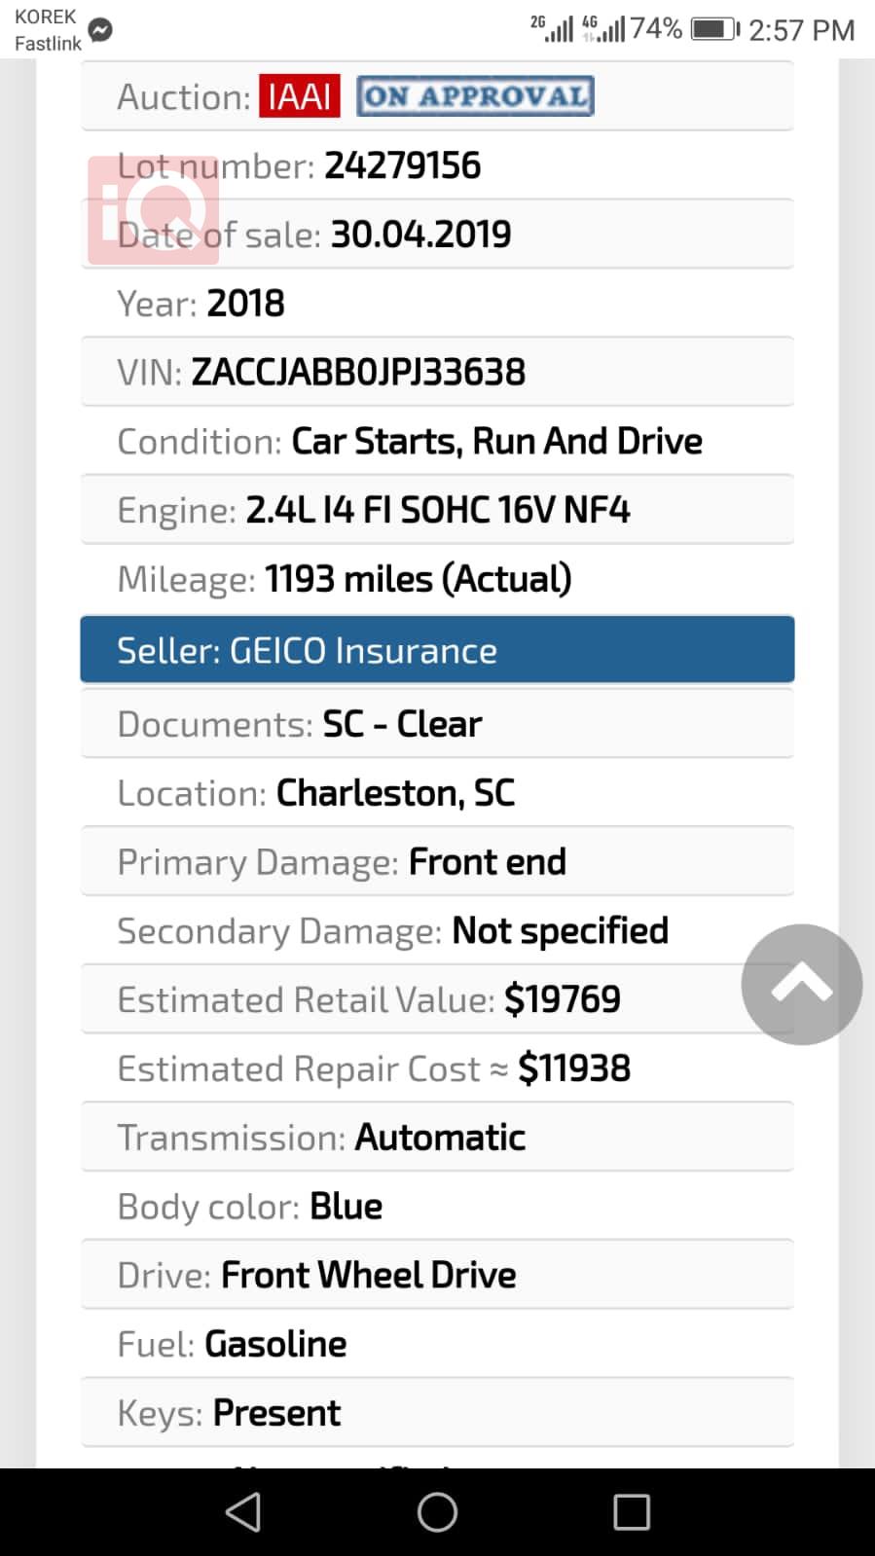Viewport: 875px width, 1556px height.
Task: Tap the Android back navigation triangle
Action: pos(243,1512)
